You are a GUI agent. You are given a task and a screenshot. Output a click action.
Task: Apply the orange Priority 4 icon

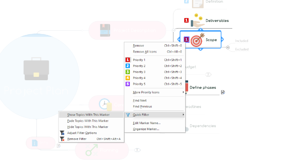128,78
